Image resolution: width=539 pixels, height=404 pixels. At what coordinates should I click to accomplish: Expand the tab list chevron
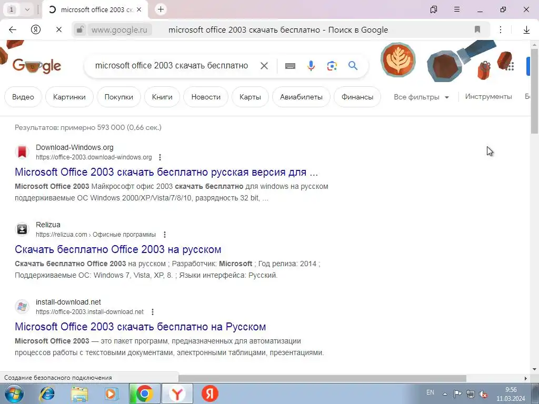click(27, 9)
